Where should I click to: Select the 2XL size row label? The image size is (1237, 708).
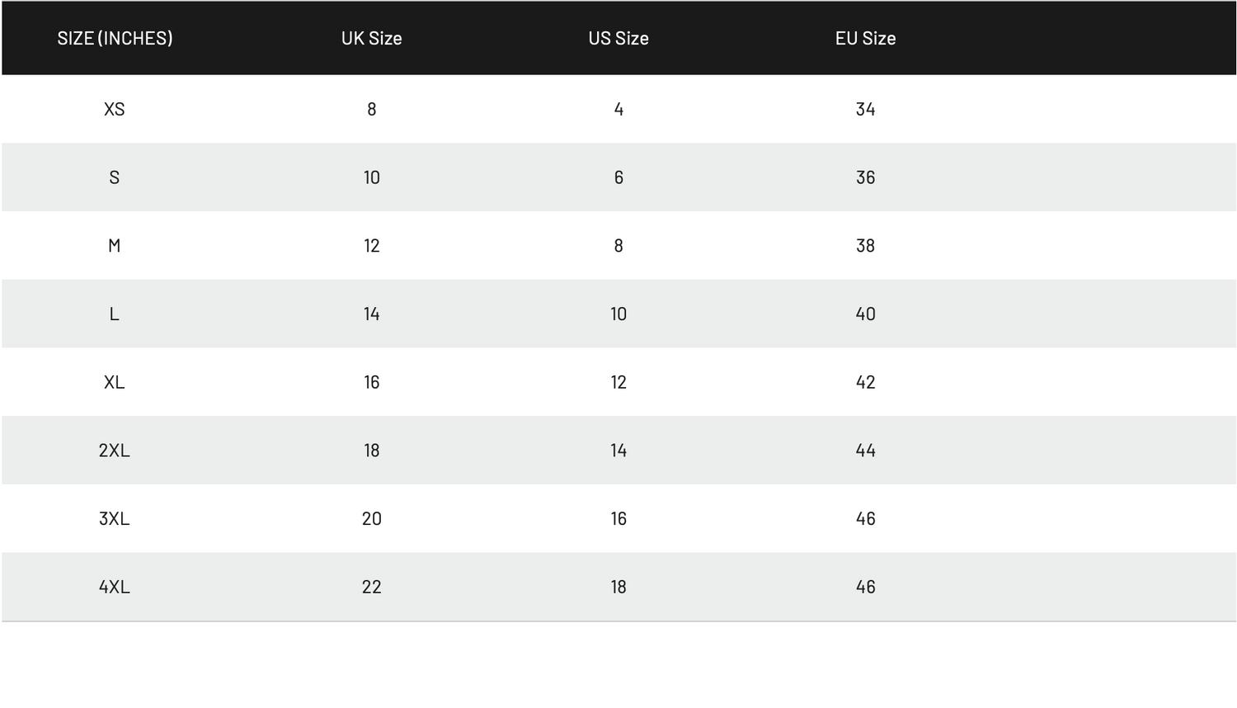point(115,451)
